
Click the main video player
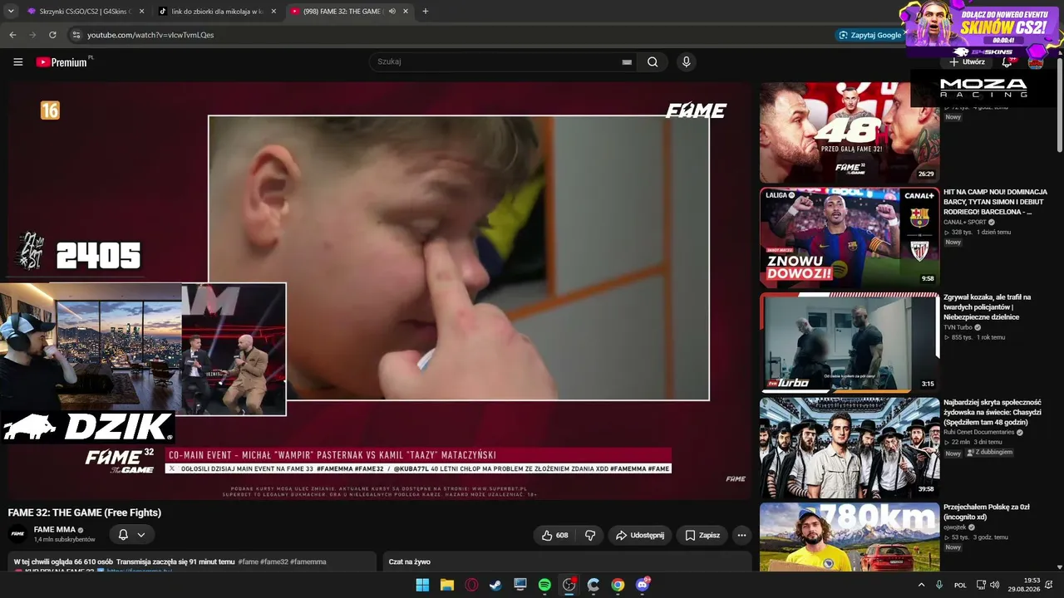point(379,290)
